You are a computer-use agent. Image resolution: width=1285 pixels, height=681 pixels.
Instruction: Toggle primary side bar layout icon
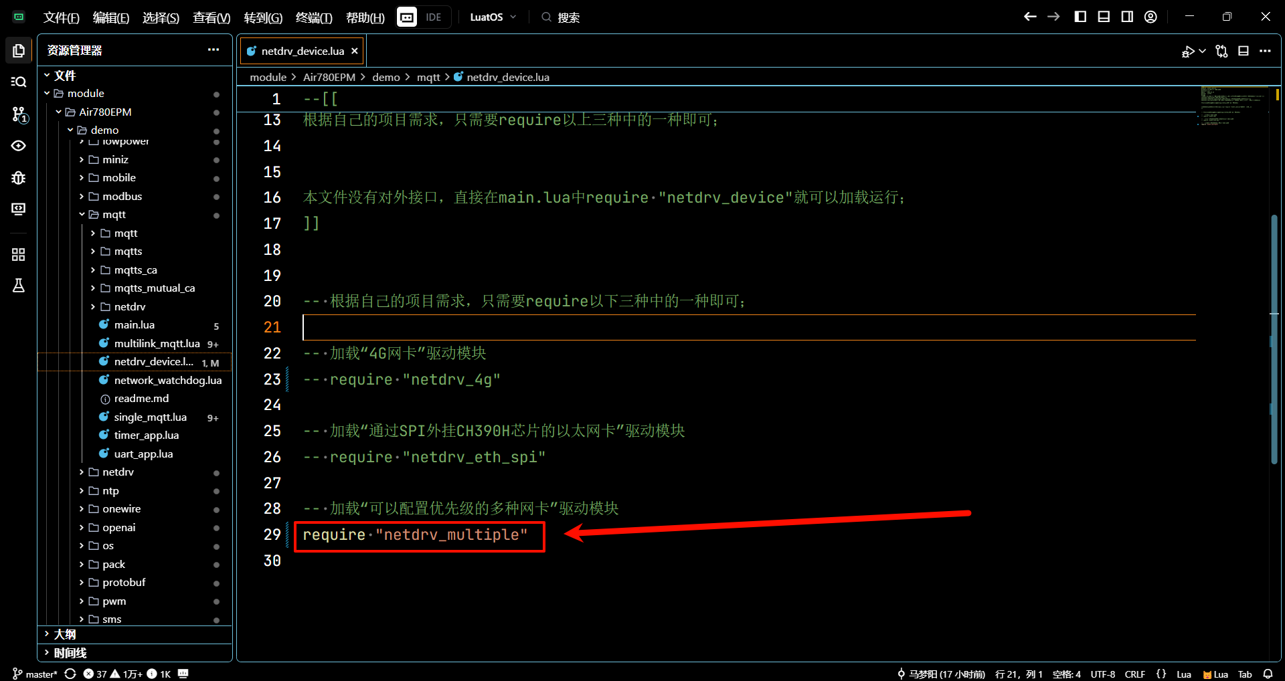point(1080,17)
